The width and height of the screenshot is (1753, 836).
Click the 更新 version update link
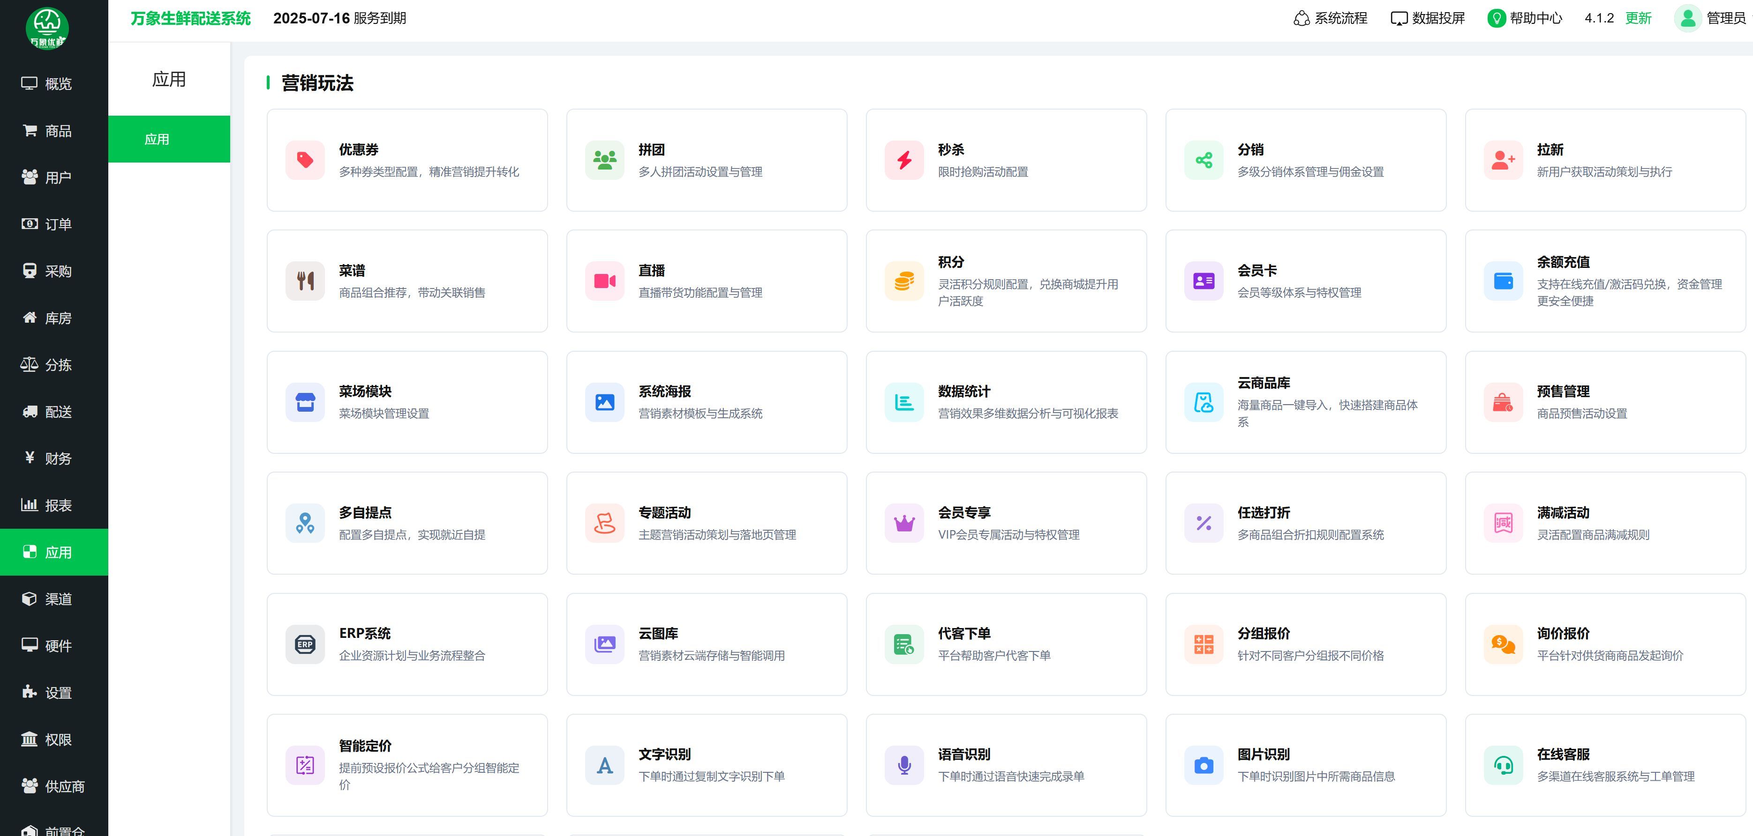pyautogui.click(x=1638, y=18)
